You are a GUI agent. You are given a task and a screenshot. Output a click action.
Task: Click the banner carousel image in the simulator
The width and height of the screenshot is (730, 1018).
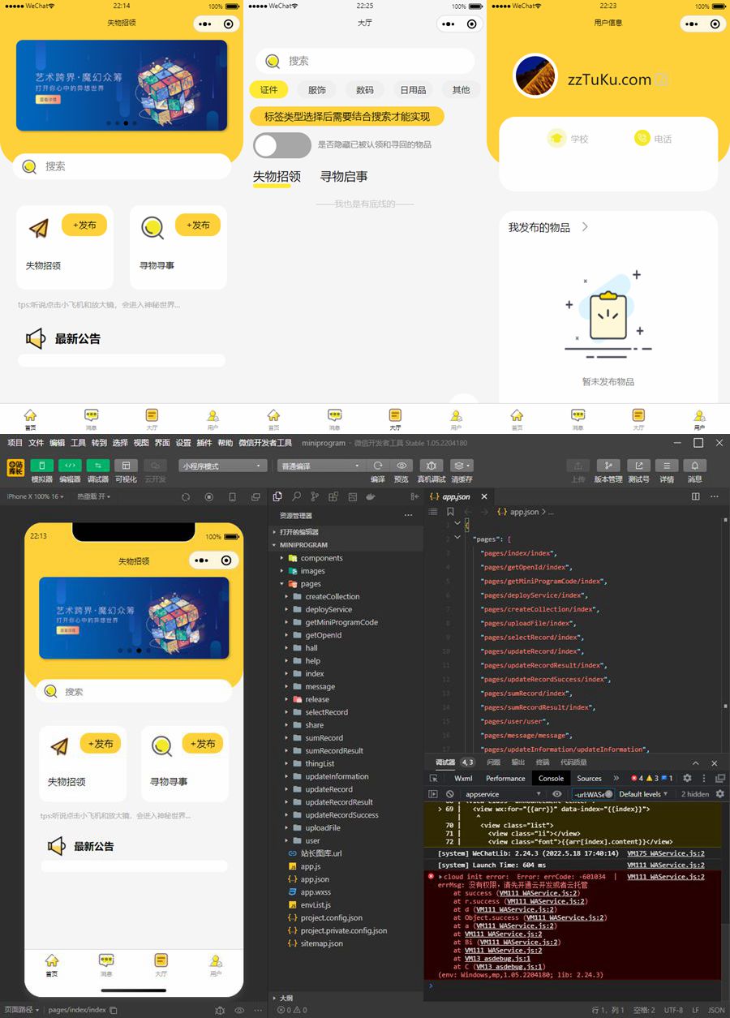(134, 618)
